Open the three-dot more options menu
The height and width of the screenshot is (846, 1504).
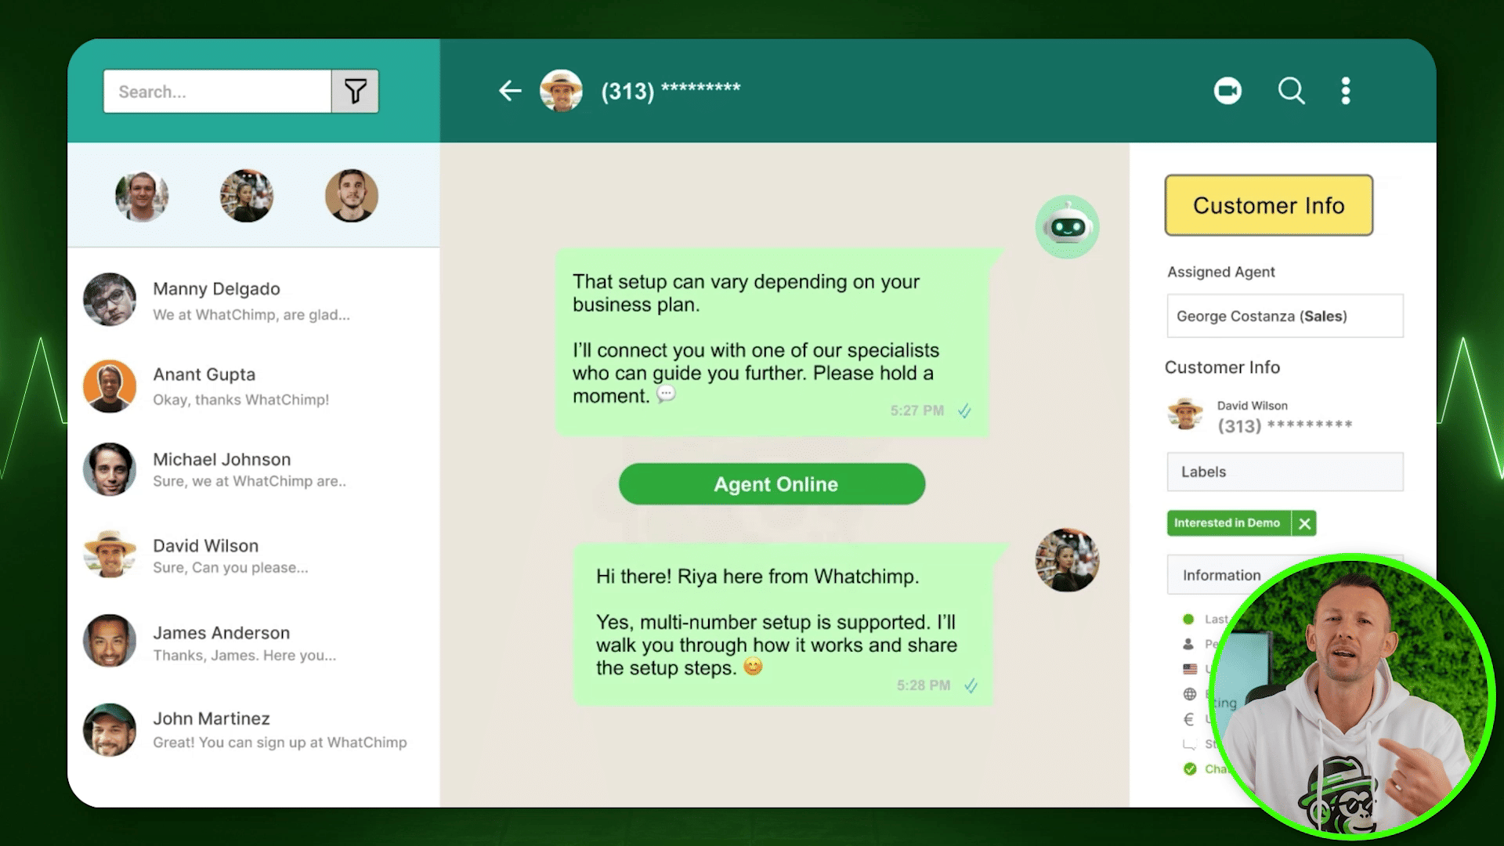click(1346, 91)
